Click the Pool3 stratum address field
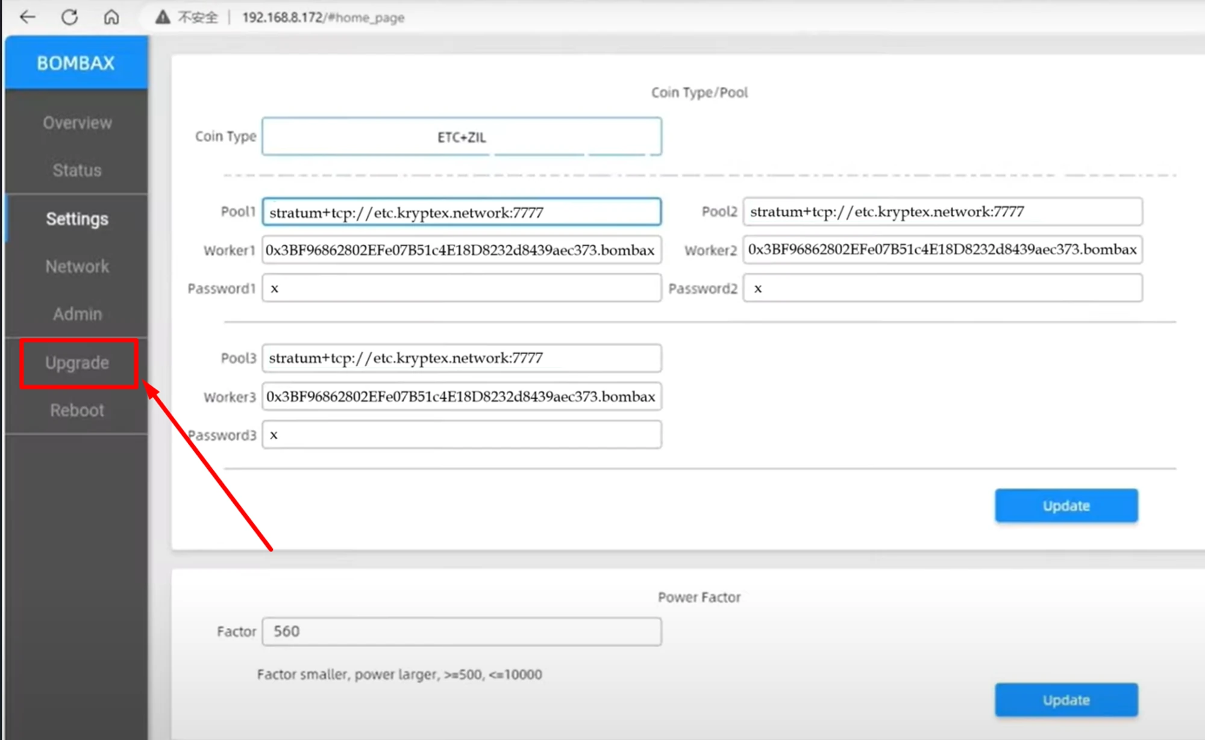This screenshot has width=1205, height=740. 462,358
